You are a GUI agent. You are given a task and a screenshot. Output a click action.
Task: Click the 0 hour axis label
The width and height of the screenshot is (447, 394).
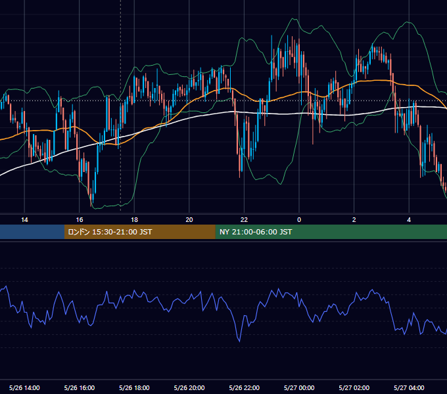(x=299, y=220)
